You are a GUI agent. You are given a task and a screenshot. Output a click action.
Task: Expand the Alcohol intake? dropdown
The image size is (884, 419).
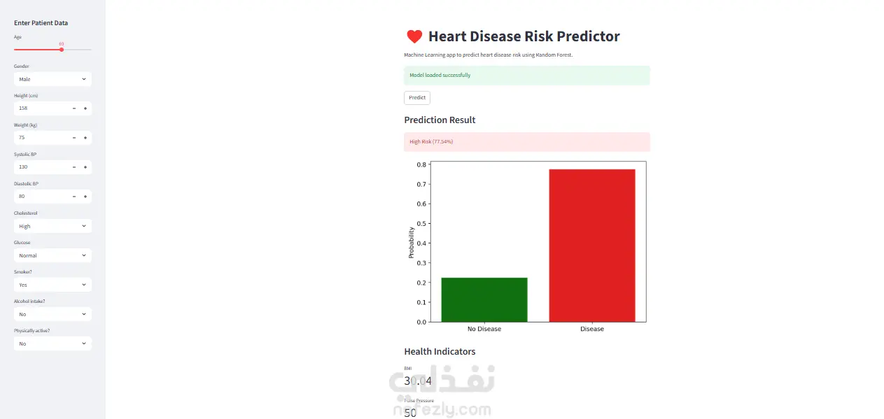click(52, 314)
